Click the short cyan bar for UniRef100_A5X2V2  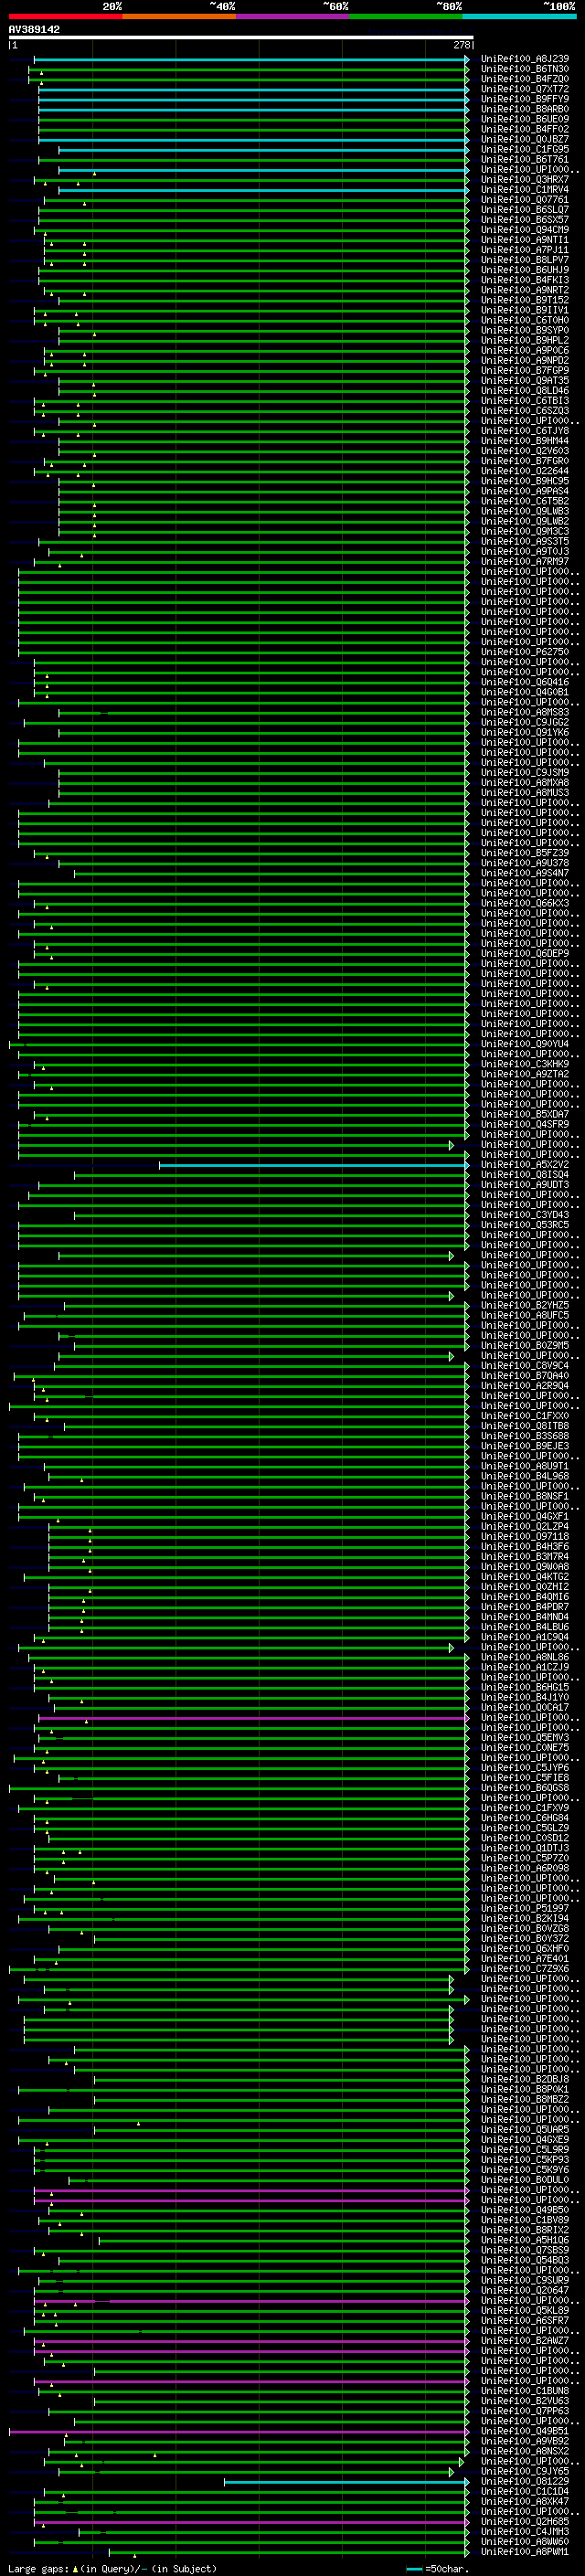313,1165
